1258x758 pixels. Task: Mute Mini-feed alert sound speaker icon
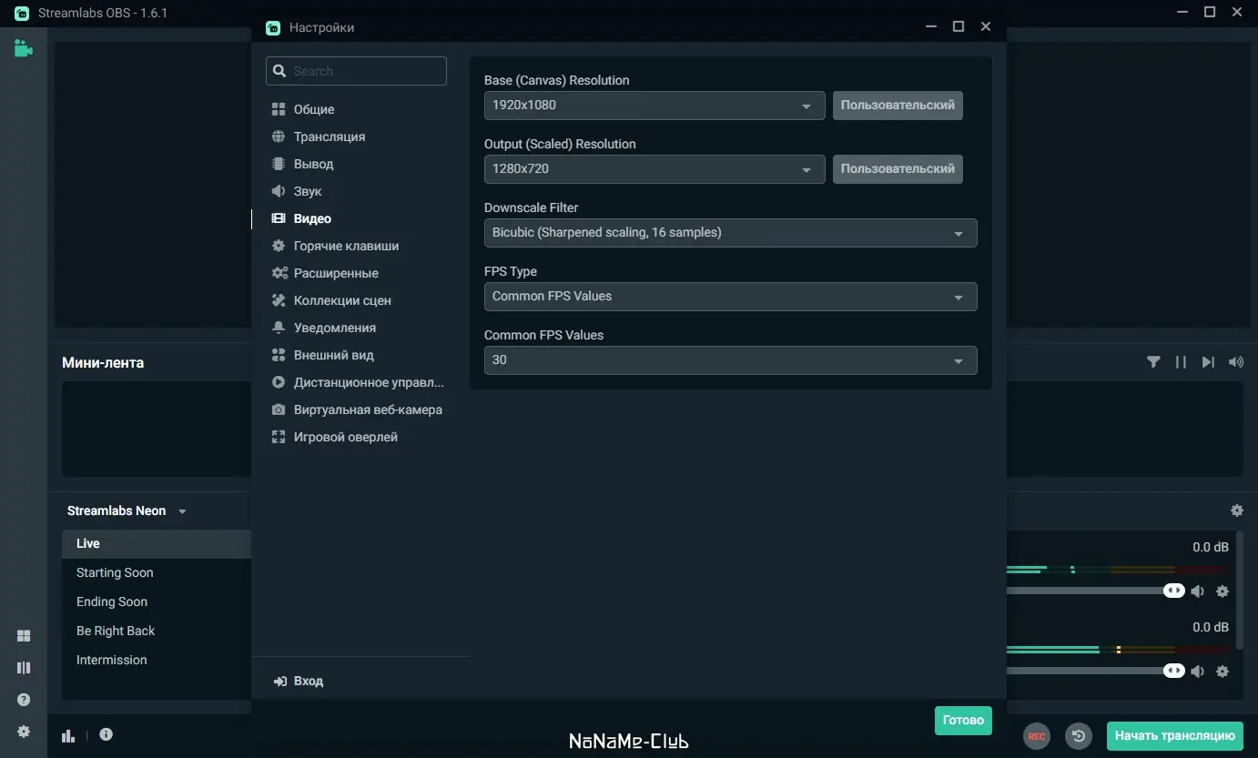coord(1235,362)
